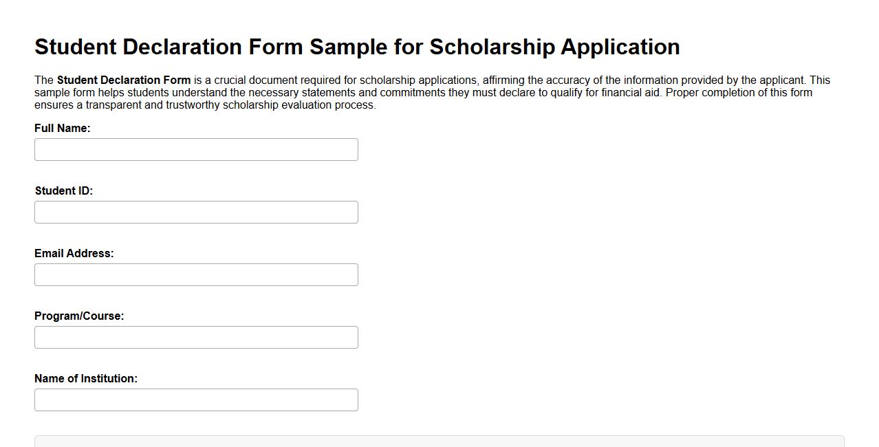This screenshot has width=879, height=447.
Task: Click the Student ID label
Action: (64, 190)
